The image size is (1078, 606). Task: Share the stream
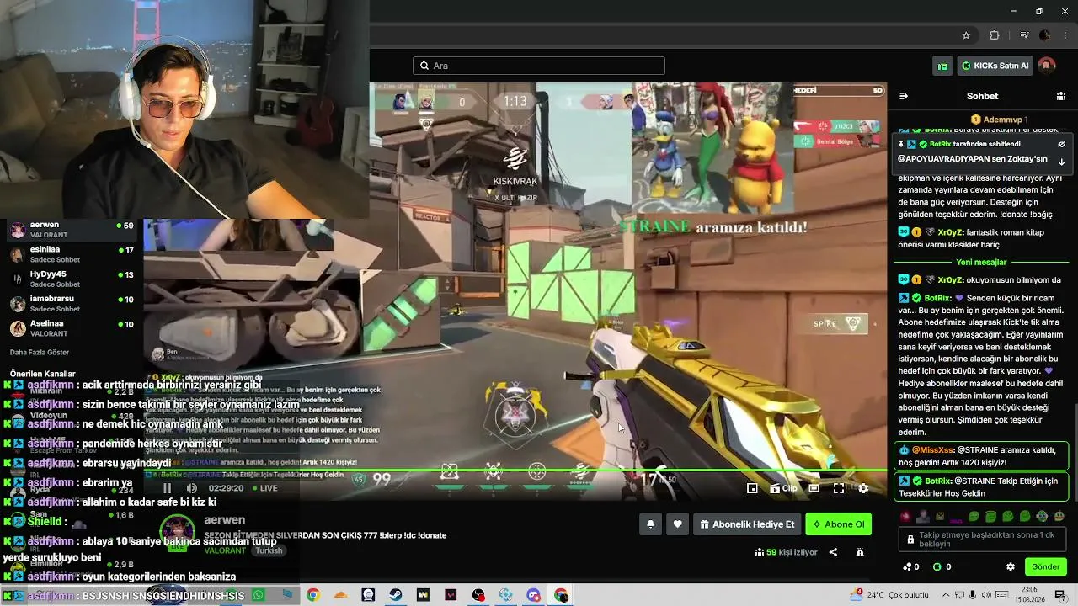point(833,552)
